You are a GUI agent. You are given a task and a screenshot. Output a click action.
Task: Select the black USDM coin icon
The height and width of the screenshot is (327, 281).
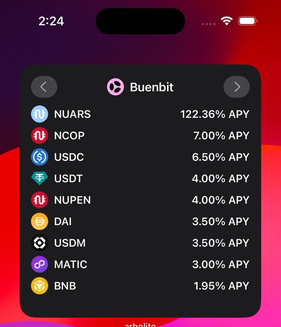(39, 243)
